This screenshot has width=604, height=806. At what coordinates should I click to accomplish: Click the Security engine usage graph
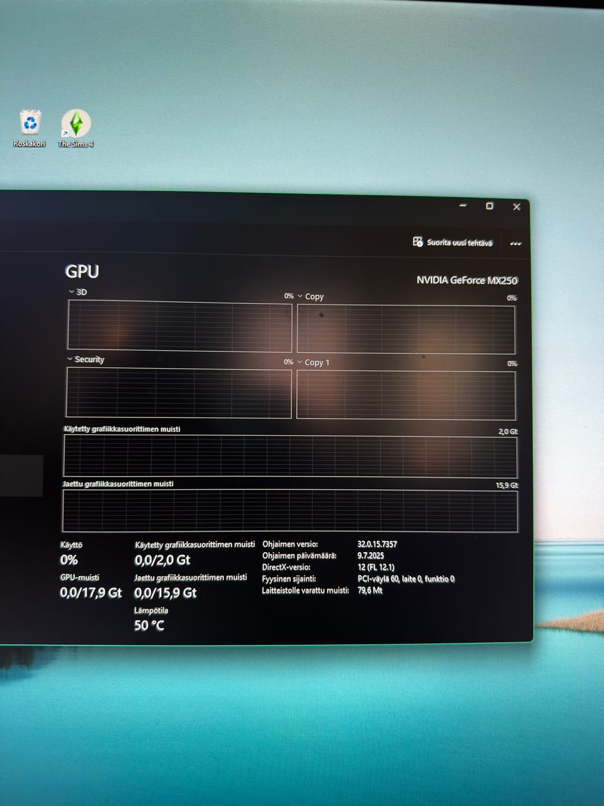[179, 392]
